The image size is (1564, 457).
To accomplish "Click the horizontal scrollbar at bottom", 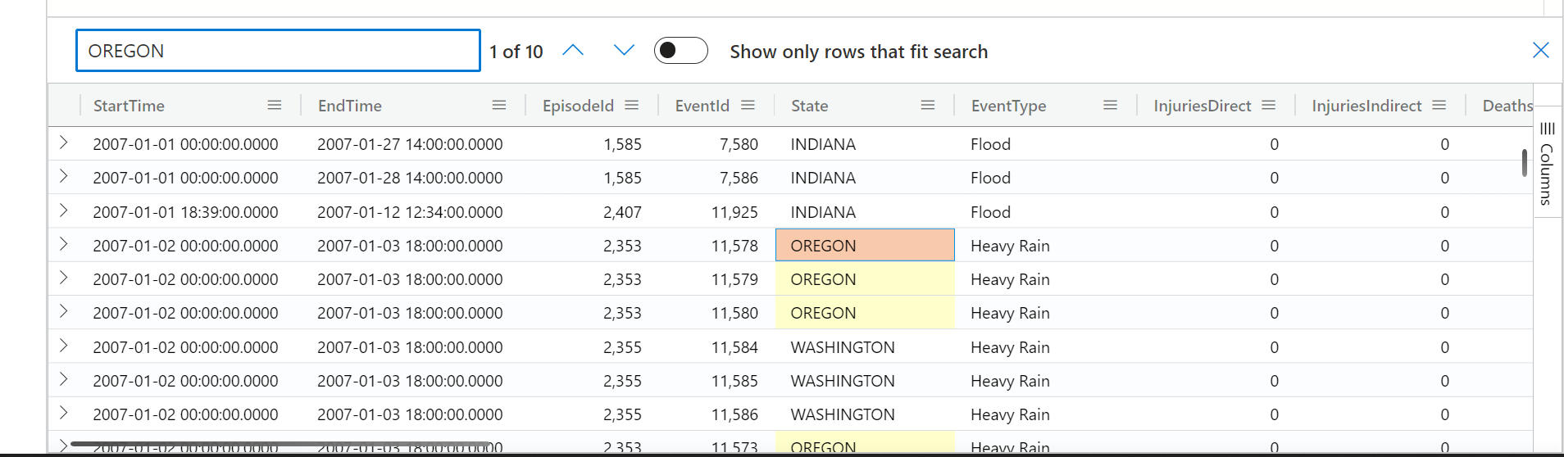I will tap(280, 444).
